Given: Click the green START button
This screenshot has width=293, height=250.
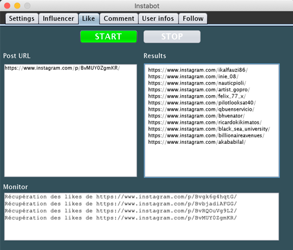Looking at the screenshot, I should [x=109, y=36].
